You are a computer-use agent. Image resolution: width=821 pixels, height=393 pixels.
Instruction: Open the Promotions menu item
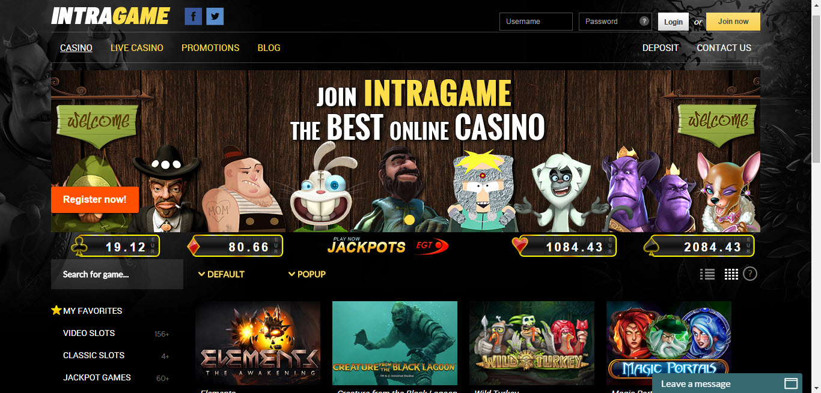[210, 48]
